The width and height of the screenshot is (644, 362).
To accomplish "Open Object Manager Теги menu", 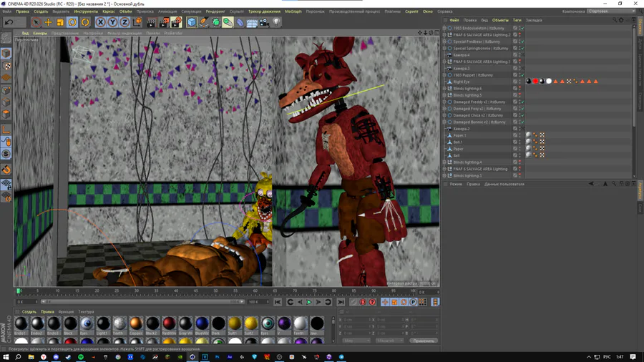I will pos(517,20).
